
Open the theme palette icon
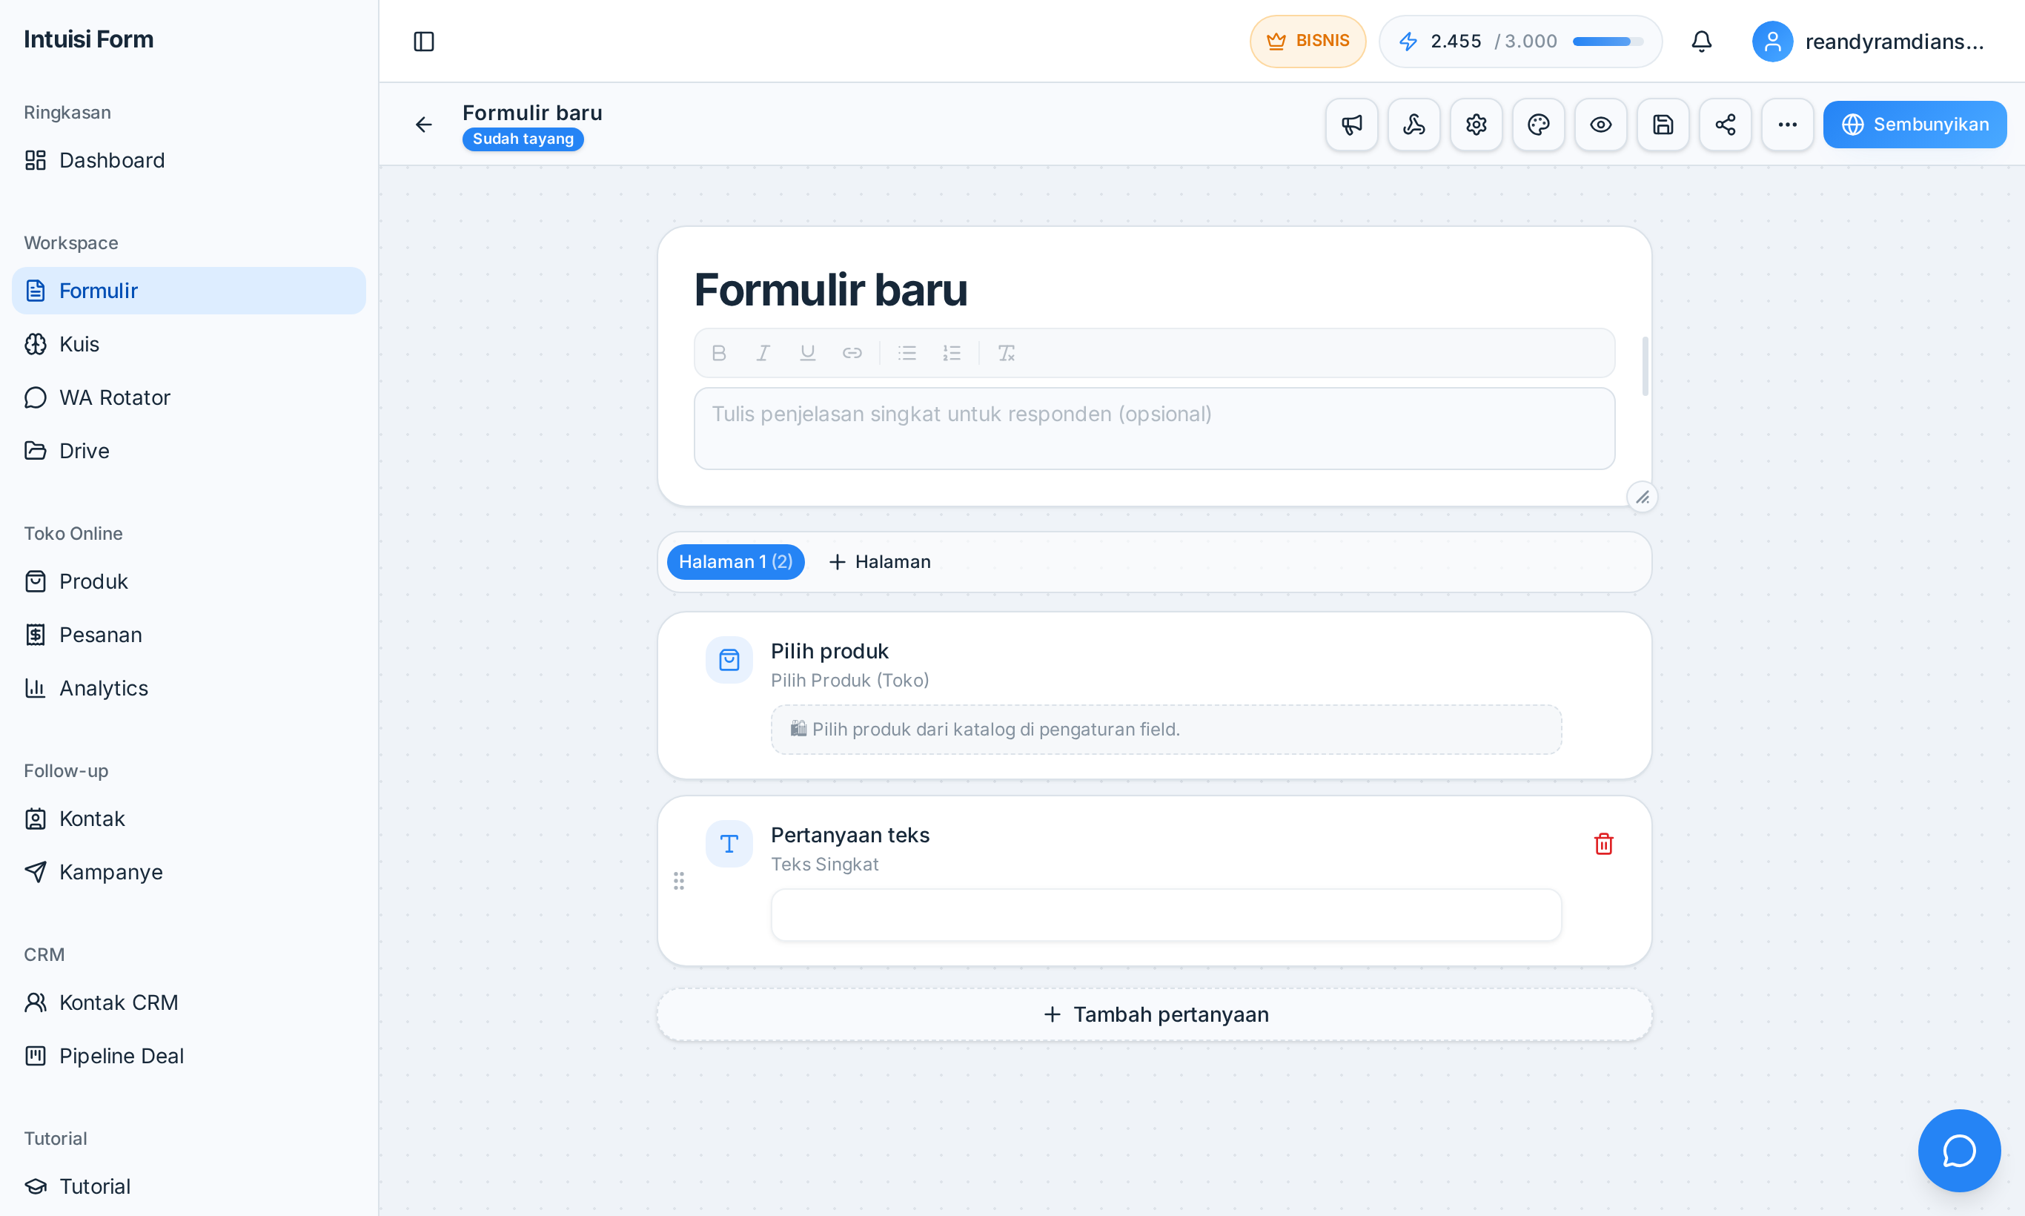click(x=1539, y=125)
